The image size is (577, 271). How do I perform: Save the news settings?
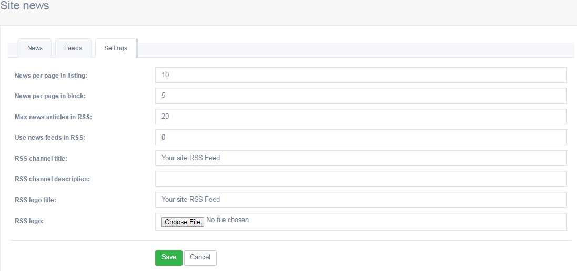(168, 257)
